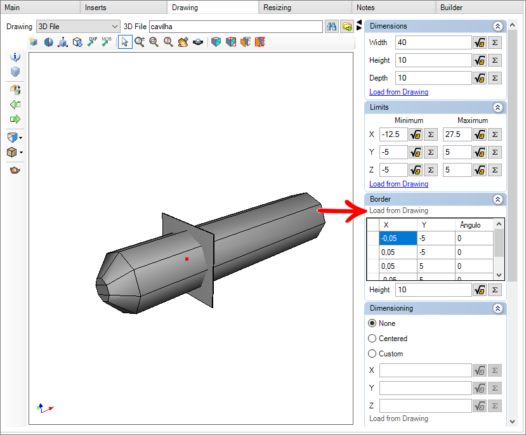Activate the orbit rotate view tool
526x435 pixels.
pos(198,42)
